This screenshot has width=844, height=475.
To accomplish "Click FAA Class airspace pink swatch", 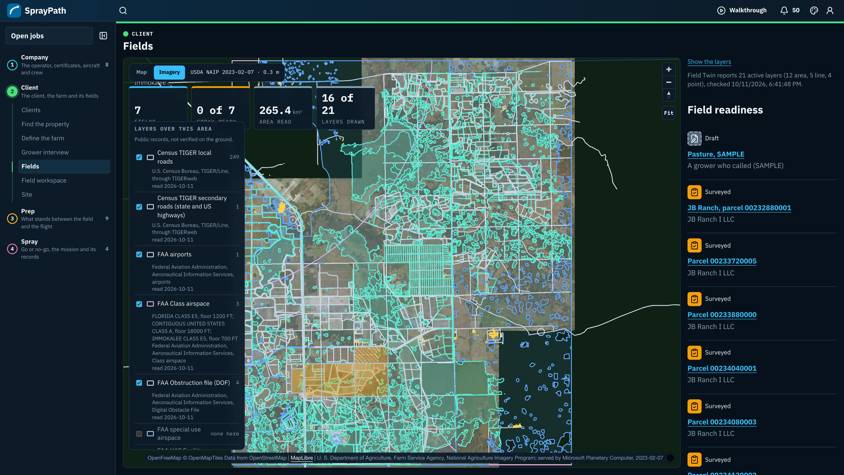I will [x=150, y=304].
